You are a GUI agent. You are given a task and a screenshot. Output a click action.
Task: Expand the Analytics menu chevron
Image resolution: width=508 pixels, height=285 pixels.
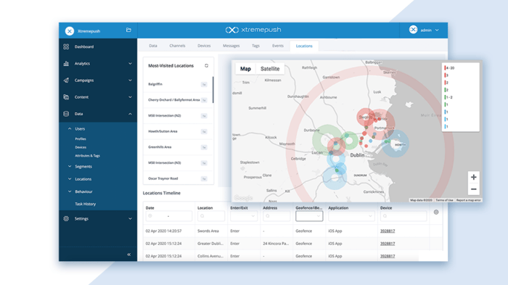click(130, 64)
